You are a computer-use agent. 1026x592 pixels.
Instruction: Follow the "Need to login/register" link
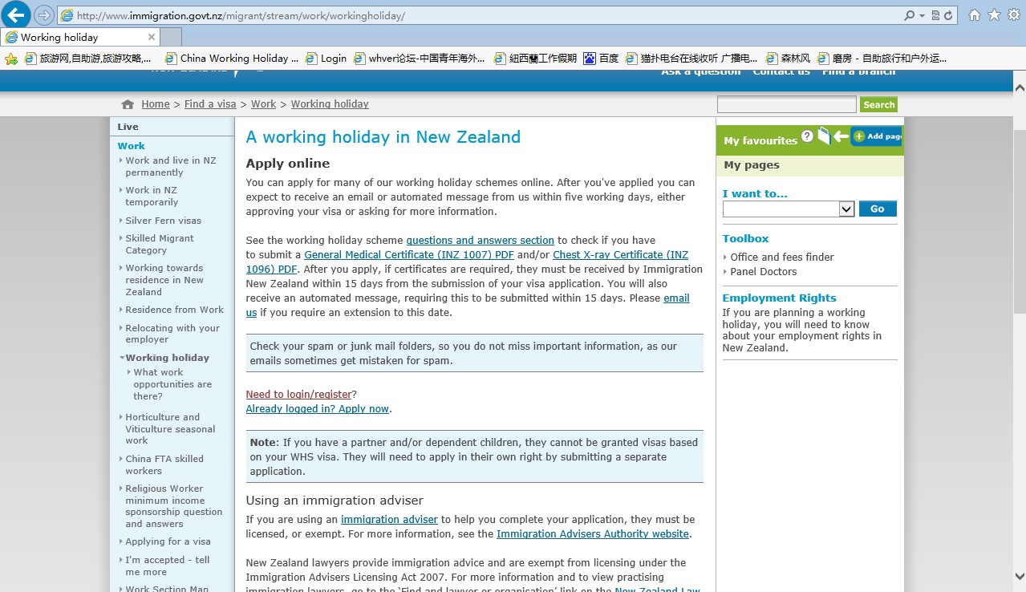[x=298, y=394]
